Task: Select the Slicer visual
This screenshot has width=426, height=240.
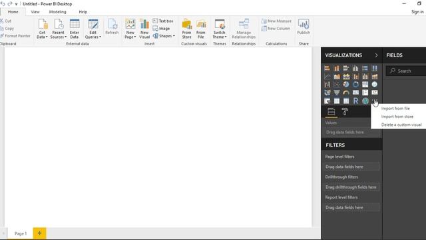Action: click(x=327, y=101)
